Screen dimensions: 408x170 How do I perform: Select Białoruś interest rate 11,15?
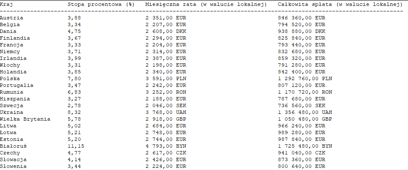point(76,146)
